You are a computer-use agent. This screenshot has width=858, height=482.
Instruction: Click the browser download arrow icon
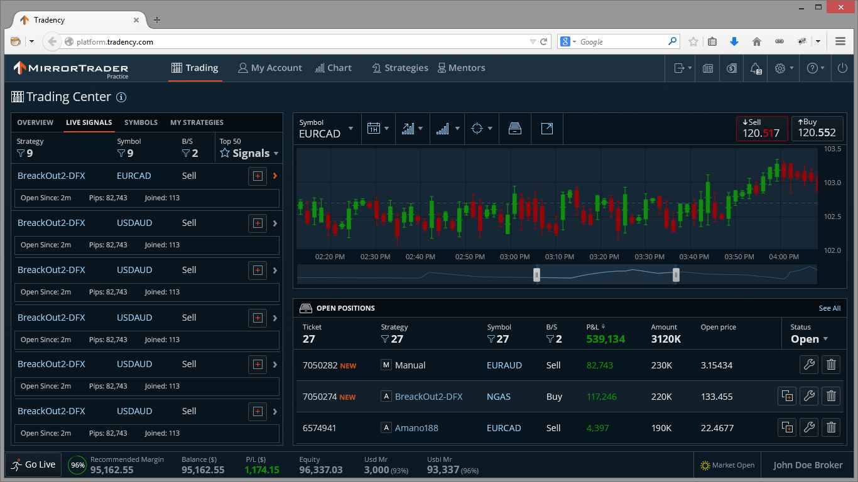click(734, 41)
